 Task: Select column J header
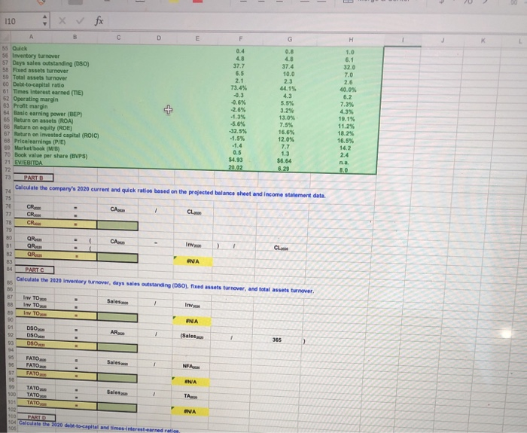(443, 41)
